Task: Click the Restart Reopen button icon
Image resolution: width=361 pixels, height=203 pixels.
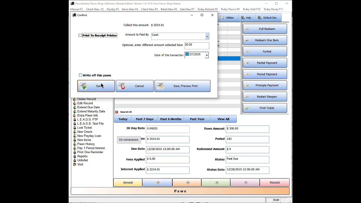Action: pos(247,97)
